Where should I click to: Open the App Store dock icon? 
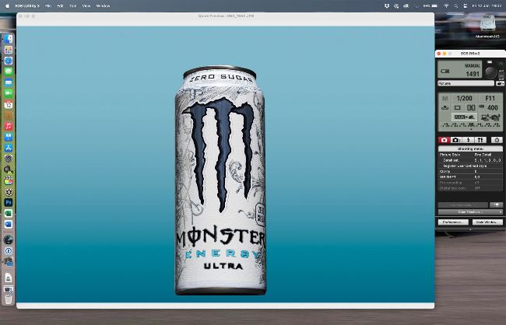(9, 147)
